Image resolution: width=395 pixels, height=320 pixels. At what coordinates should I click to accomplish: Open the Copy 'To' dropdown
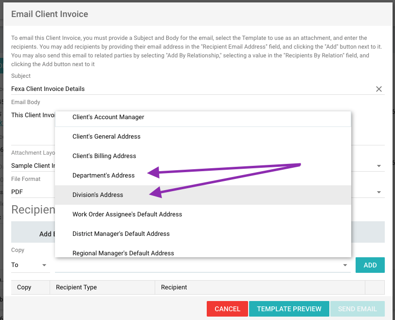coord(30,265)
